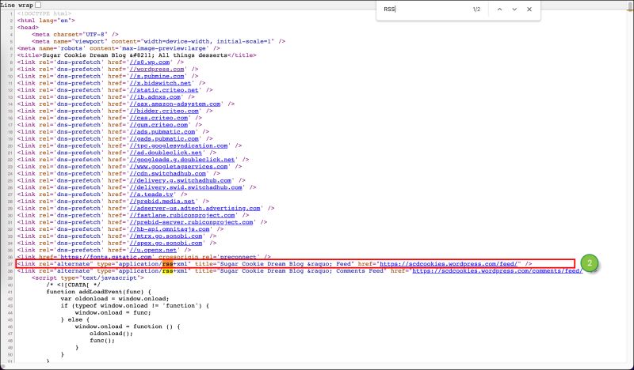Open the //cas.criteo.com link

tap(158, 118)
